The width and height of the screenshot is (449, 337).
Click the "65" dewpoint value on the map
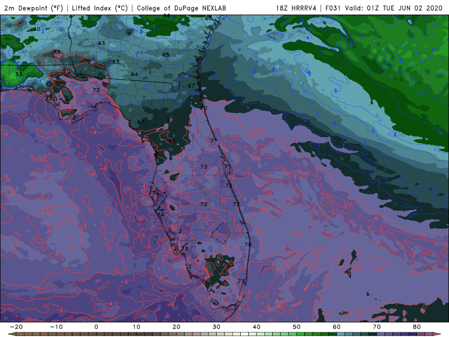click(x=166, y=54)
